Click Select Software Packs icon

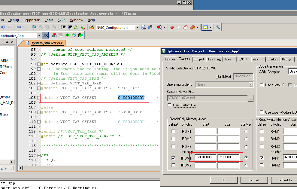[74, 35]
